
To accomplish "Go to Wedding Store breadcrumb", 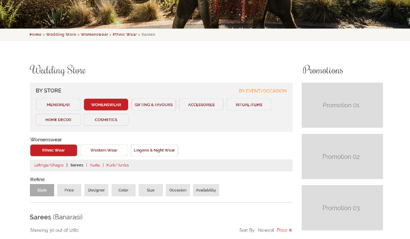I will [x=61, y=35].
